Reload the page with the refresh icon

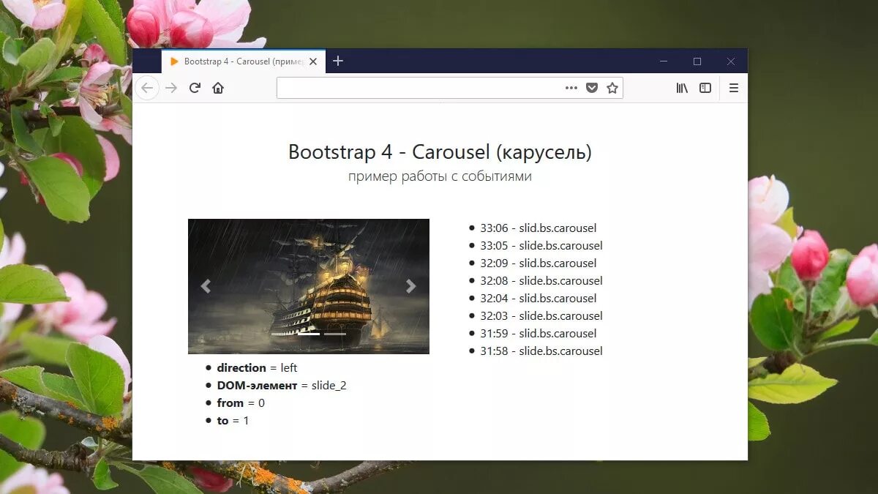tap(195, 88)
